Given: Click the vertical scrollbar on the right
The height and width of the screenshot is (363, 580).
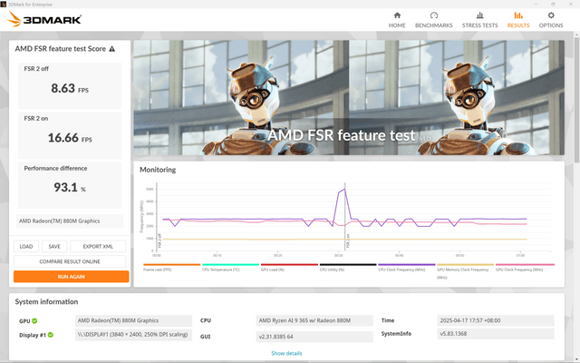Looking at the screenshot, I should pos(576,99).
